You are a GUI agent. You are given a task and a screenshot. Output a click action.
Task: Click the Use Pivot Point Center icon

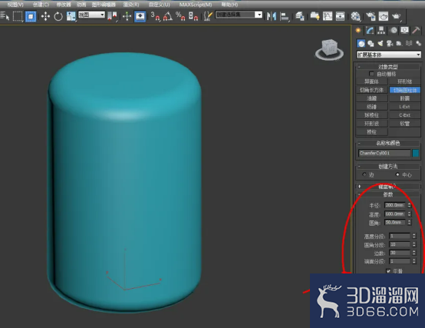(112, 16)
